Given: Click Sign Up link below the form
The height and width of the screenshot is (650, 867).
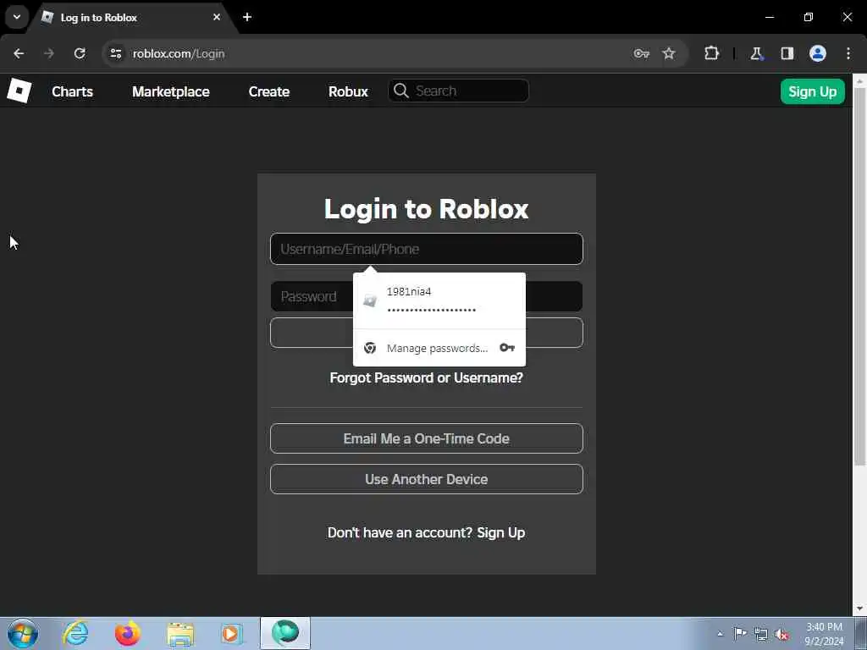Looking at the screenshot, I should (501, 533).
